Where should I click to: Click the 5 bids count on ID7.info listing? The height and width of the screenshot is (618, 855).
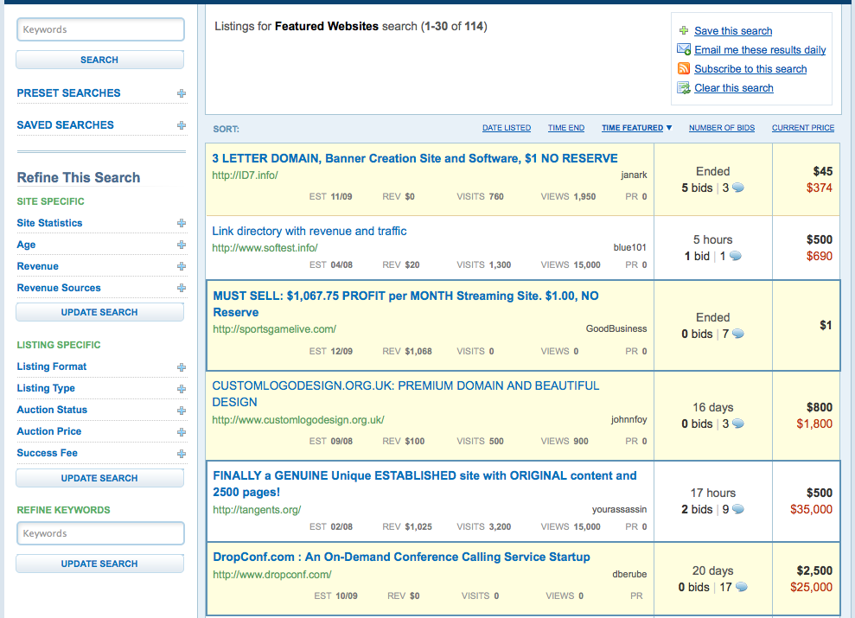click(x=697, y=188)
